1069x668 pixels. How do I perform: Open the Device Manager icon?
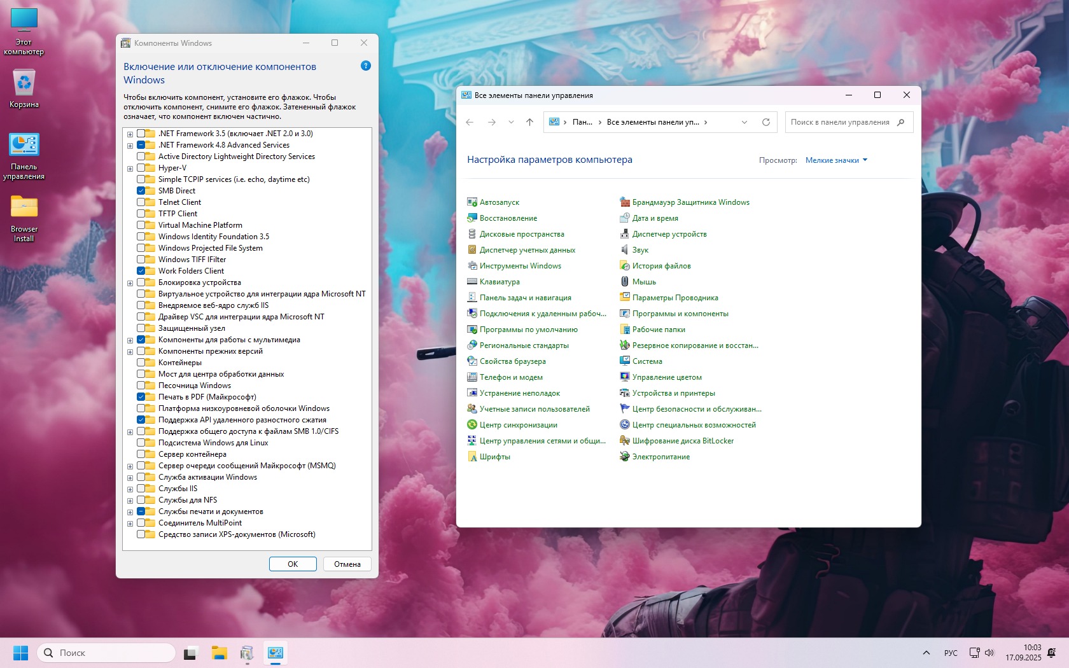(x=625, y=234)
